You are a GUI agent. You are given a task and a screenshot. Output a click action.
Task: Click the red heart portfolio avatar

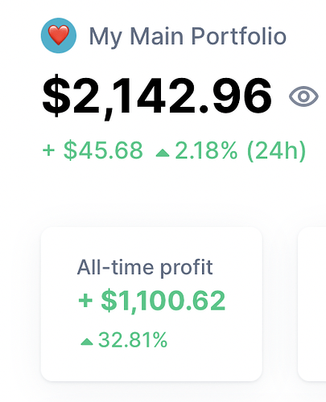click(x=59, y=35)
